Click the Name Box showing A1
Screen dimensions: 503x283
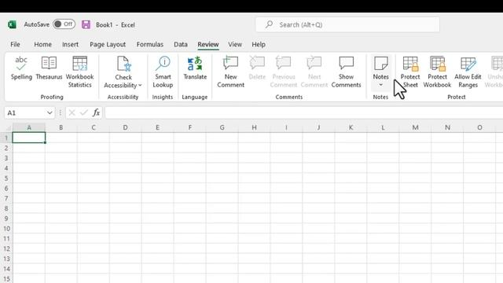(x=25, y=112)
